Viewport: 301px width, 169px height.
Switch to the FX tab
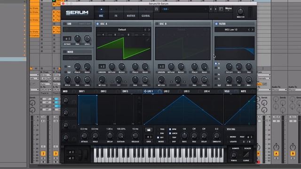pyautogui.click(x=116, y=13)
